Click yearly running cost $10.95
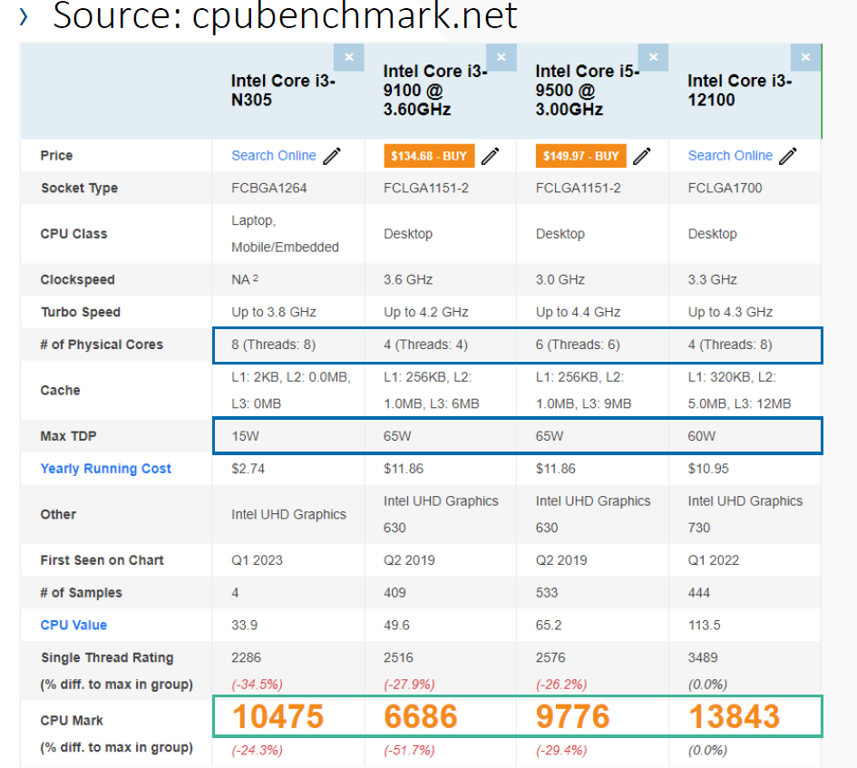Viewport: 857px width, 768px height. click(707, 469)
